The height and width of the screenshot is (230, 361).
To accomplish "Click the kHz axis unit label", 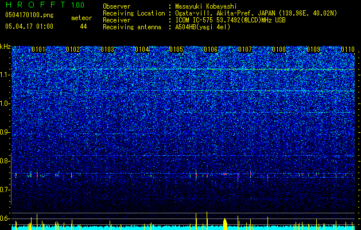I will (5, 47).
